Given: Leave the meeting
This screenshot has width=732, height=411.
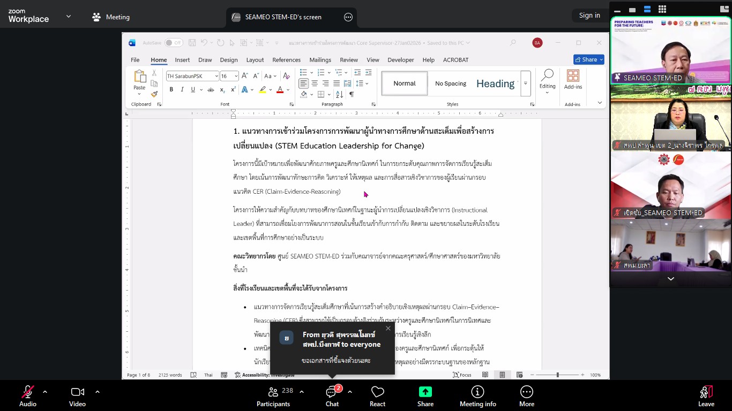Looking at the screenshot, I should [706, 396].
